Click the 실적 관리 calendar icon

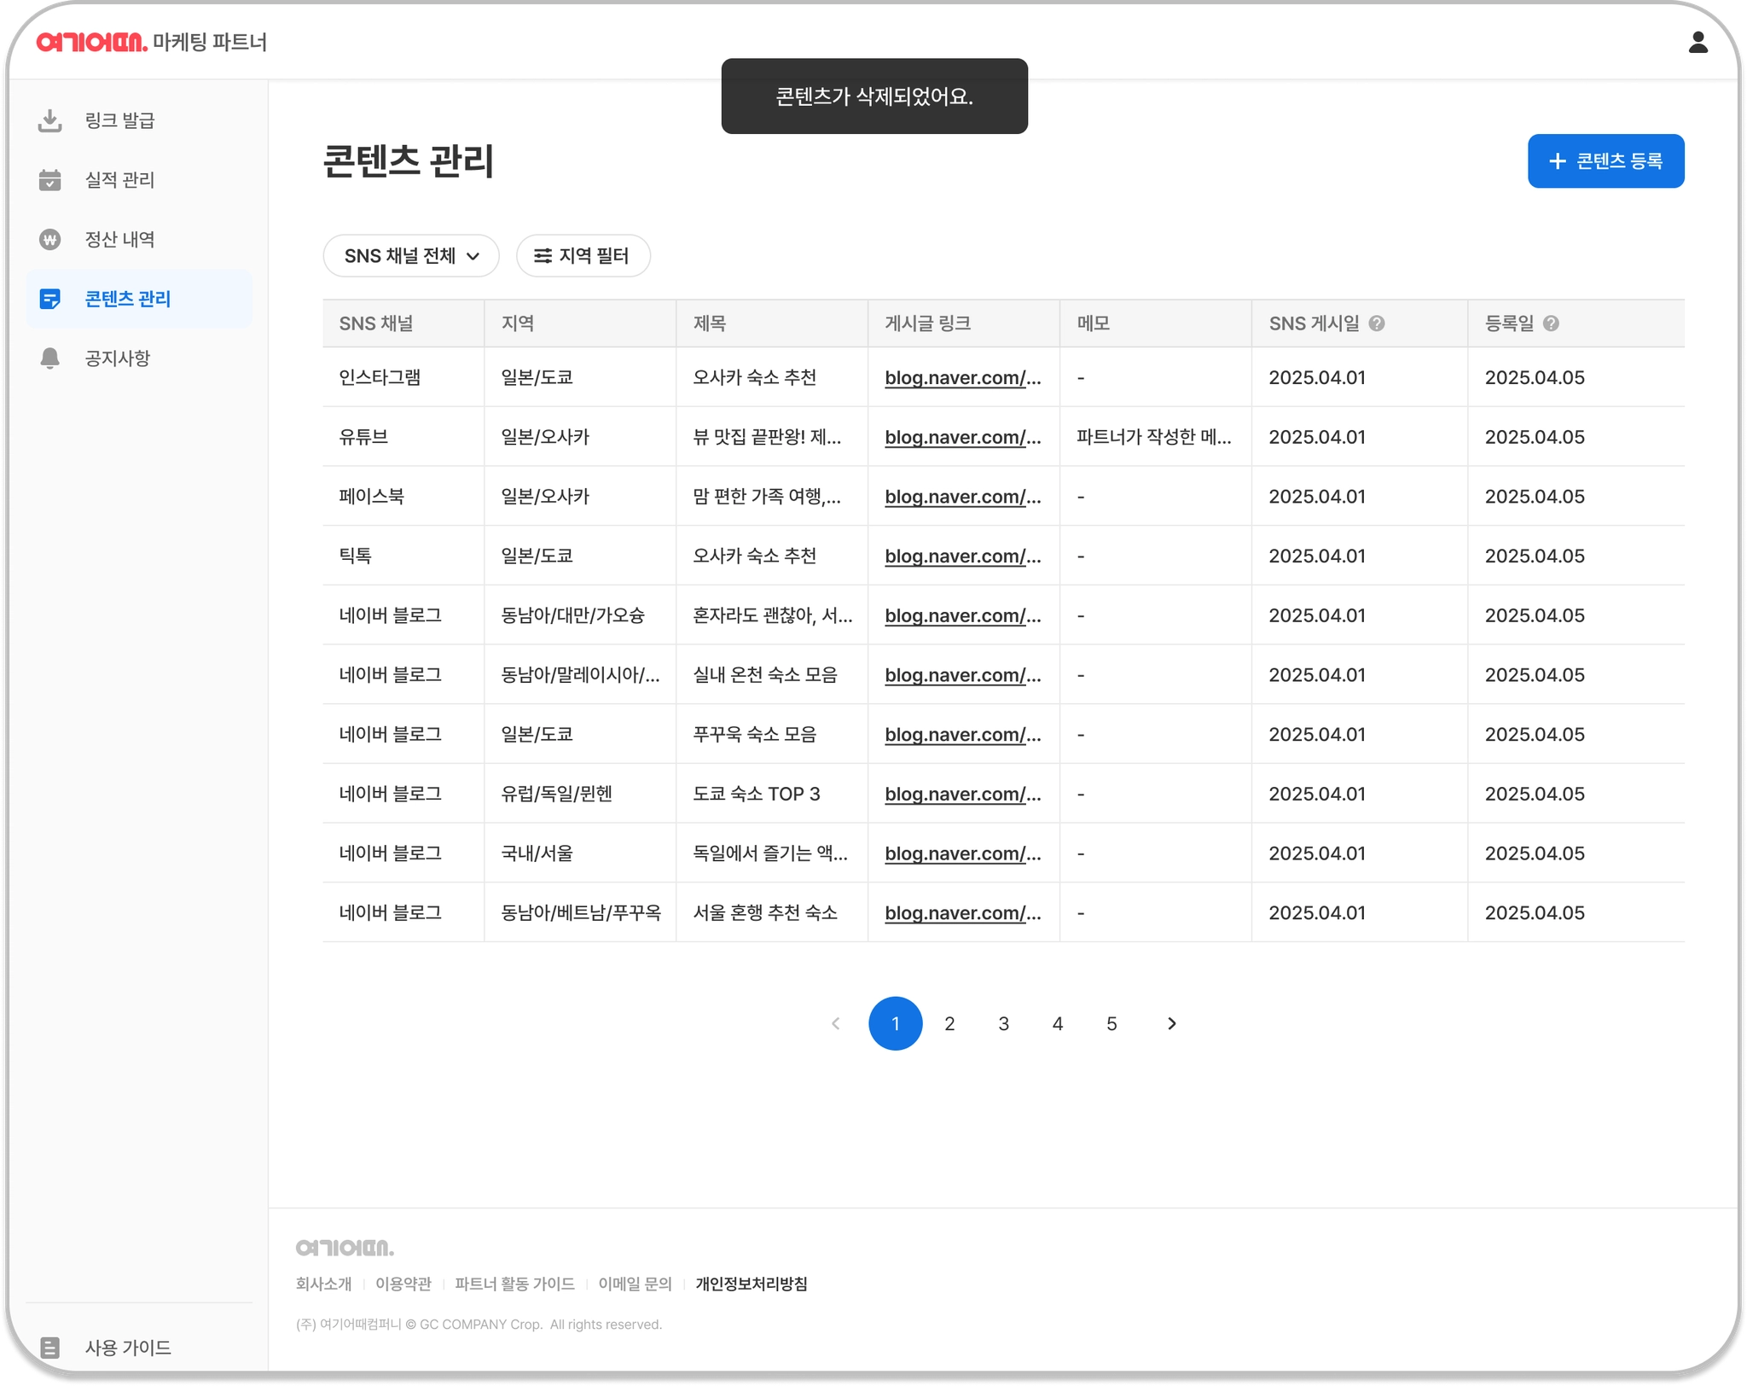[x=50, y=180]
